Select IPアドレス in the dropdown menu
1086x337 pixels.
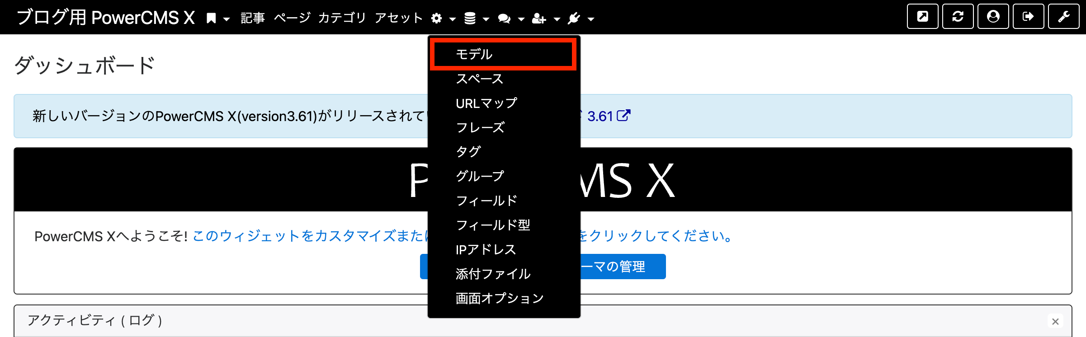[x=504, y=249]
